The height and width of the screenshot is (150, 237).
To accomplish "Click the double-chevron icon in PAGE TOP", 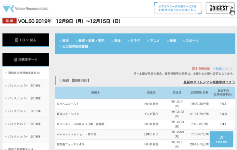I will [221, 137].
